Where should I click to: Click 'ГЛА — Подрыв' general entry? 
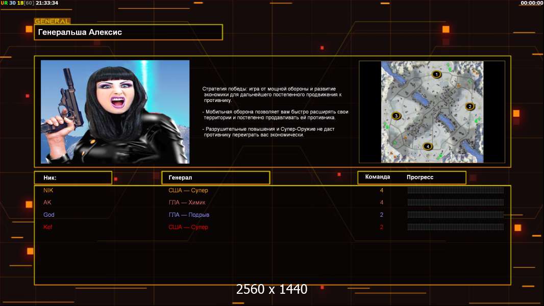point(189,215)
